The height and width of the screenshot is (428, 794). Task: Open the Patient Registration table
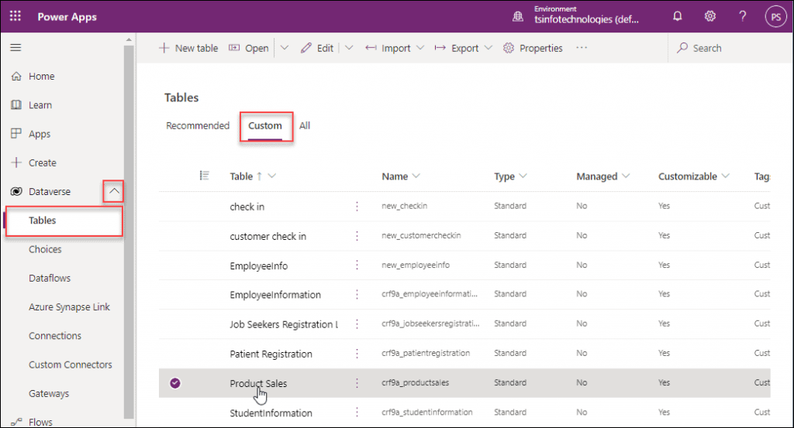[x=271, y=354]
